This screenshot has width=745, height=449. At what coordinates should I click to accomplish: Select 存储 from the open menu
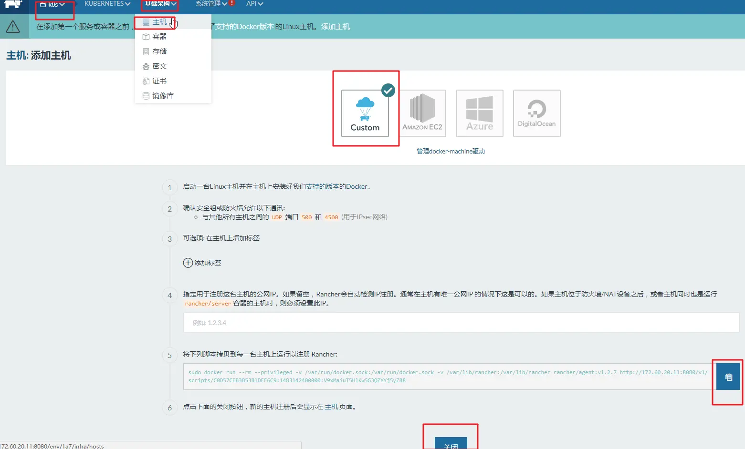coord(158,51)
